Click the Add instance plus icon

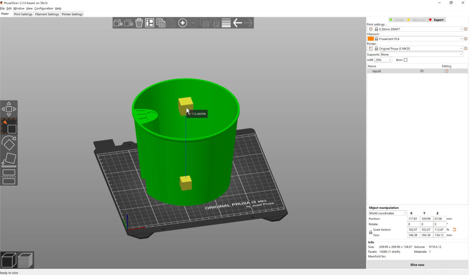click(x=182, y=23)
